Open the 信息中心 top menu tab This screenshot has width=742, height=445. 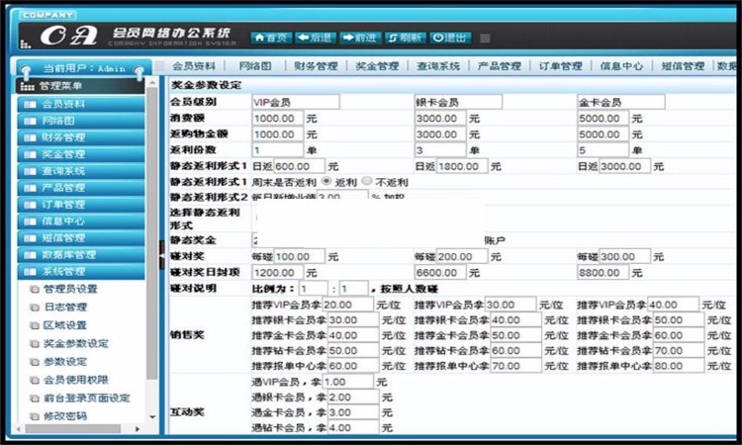(621, 65)
